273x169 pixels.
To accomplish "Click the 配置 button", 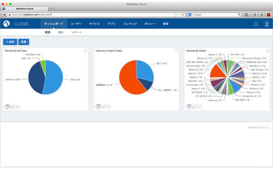I will pyautogui.click(x=24, y=42).
